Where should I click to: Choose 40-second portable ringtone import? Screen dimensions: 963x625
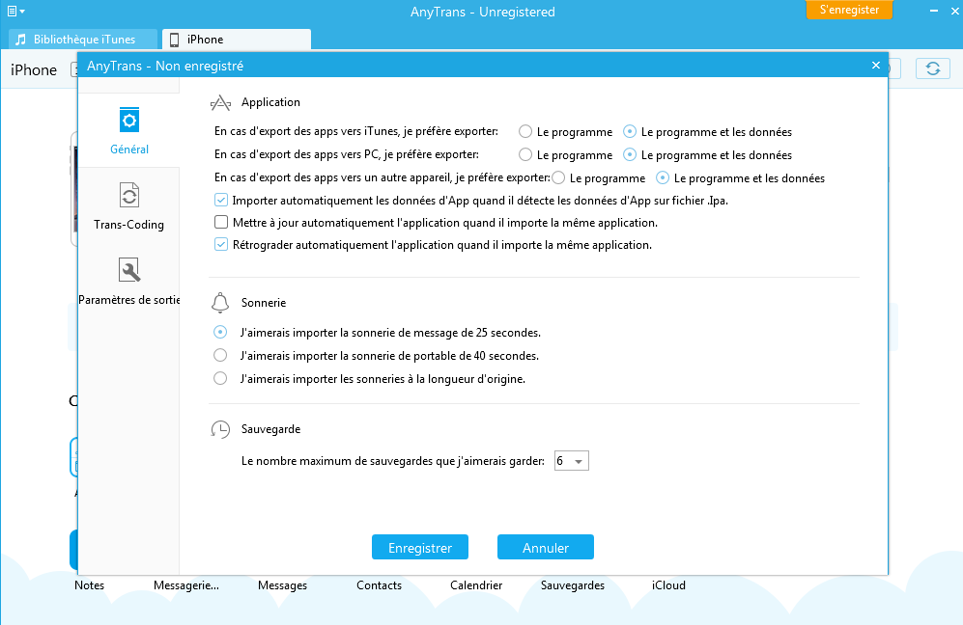(219, 355)
